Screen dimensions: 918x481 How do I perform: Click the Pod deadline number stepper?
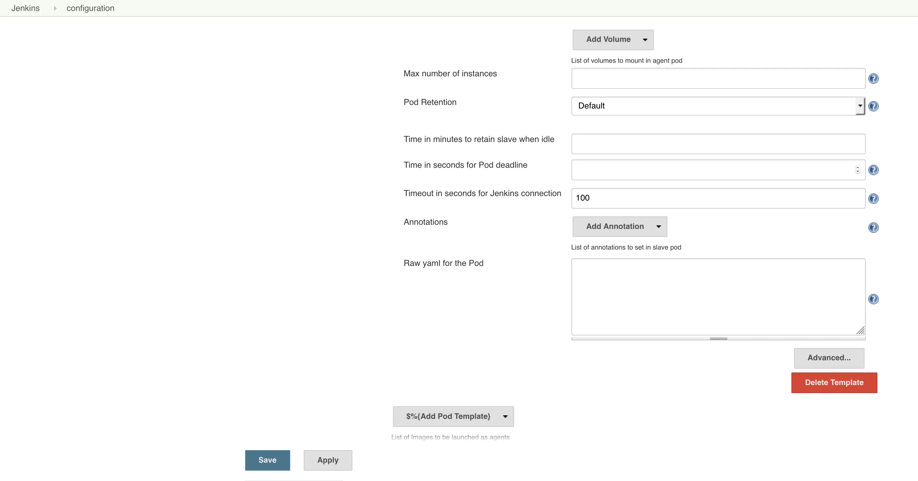857,170
